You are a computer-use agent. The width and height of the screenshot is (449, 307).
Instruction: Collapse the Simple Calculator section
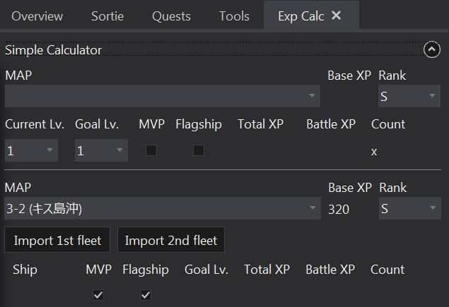pyautogui.click(x=432, y=49)
